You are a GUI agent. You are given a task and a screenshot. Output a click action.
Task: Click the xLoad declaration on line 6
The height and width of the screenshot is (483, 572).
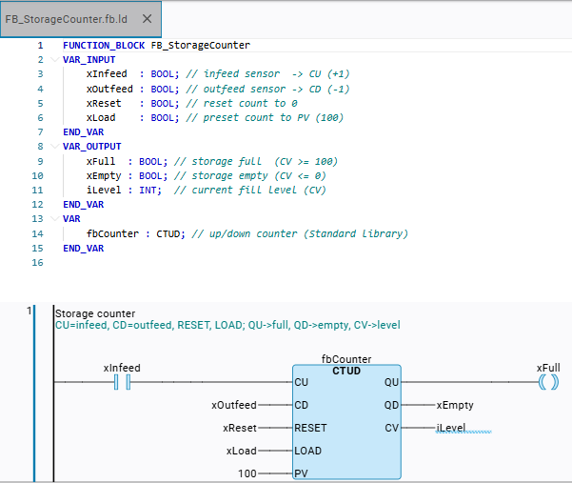coord(101,117)
